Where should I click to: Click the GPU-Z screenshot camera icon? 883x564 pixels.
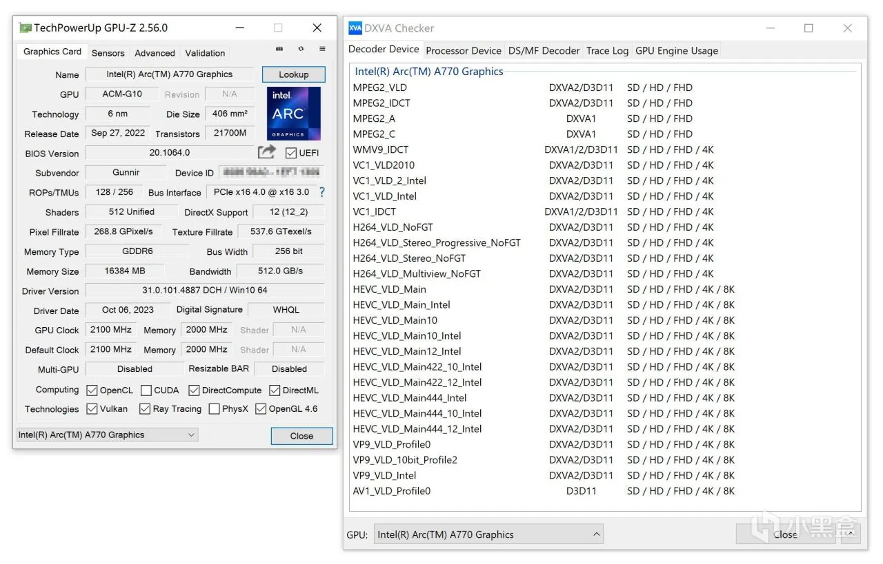pos(279,50)
